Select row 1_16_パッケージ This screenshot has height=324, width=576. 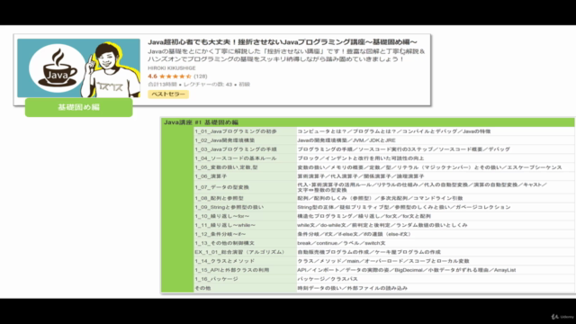point(245,279)
